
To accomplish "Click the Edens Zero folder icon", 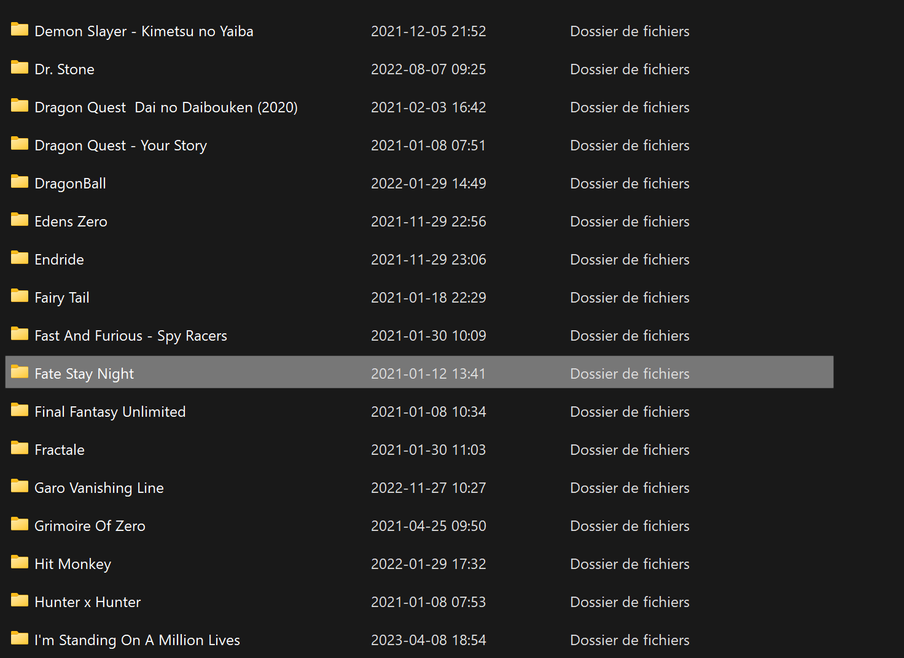I will [20, 220].
